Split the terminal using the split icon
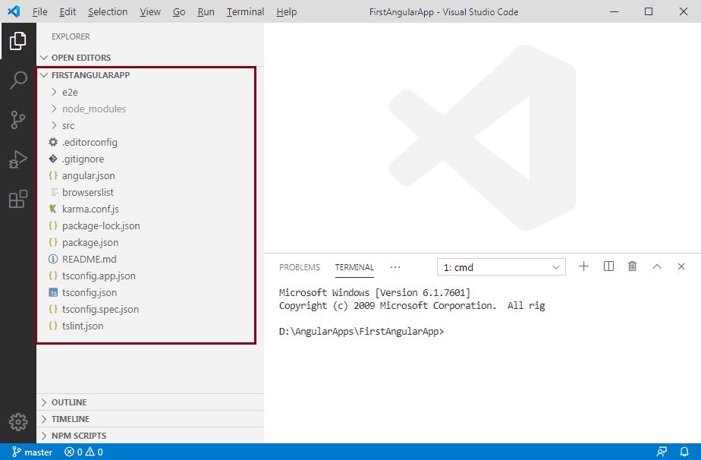 [608, 266]
